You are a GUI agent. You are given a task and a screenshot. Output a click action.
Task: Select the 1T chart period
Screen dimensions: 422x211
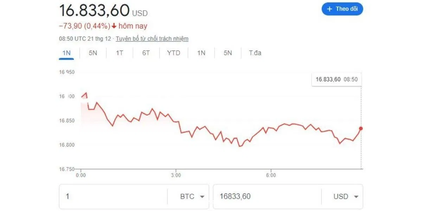pos(119,53)
